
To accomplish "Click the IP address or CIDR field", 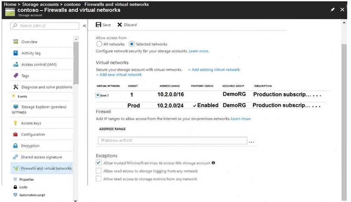I will 172,140.
